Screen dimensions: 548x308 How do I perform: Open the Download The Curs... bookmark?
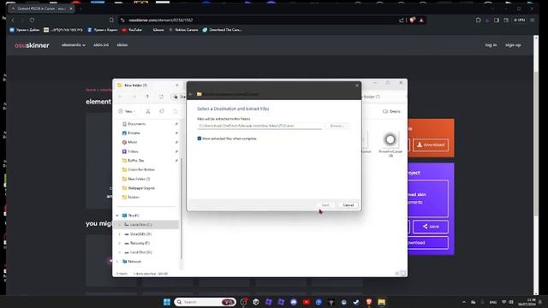(222, 30)
